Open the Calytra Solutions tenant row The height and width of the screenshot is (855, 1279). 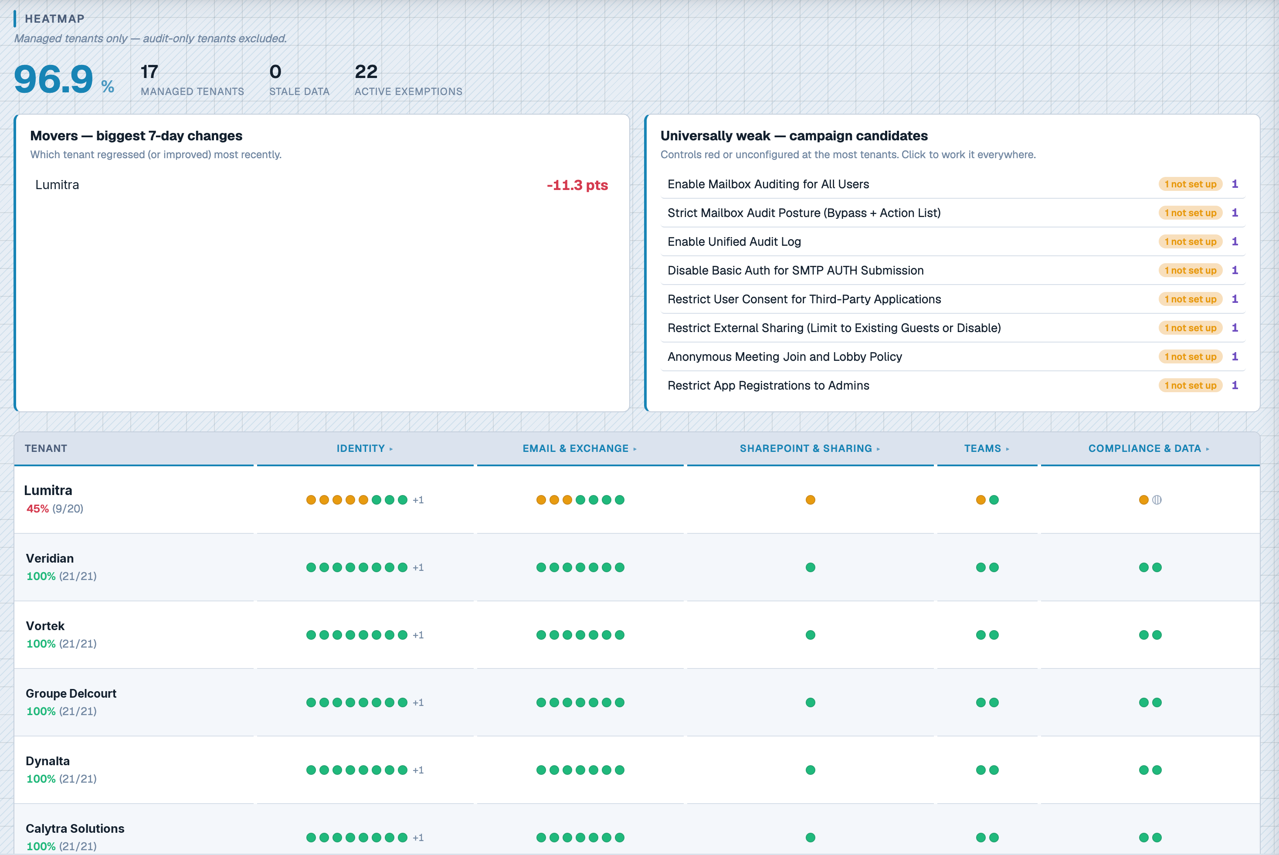coord(637,829)
